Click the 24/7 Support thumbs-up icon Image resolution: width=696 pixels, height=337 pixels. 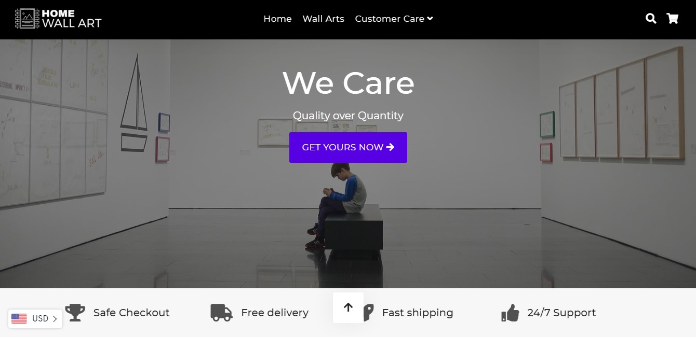510,313
